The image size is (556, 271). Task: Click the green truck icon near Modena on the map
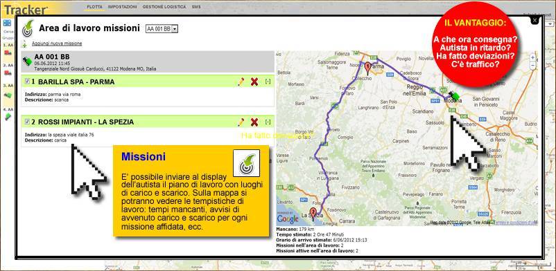[453, 95]
